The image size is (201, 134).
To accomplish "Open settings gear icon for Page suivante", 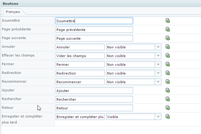I will coord(167,38).
